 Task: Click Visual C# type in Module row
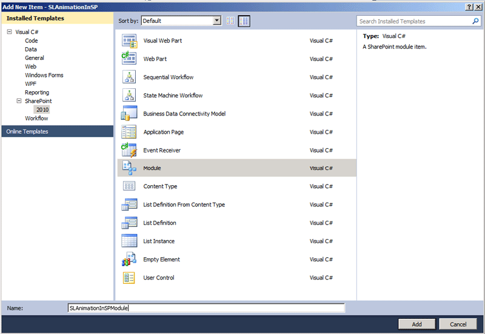tap(321, 168)
